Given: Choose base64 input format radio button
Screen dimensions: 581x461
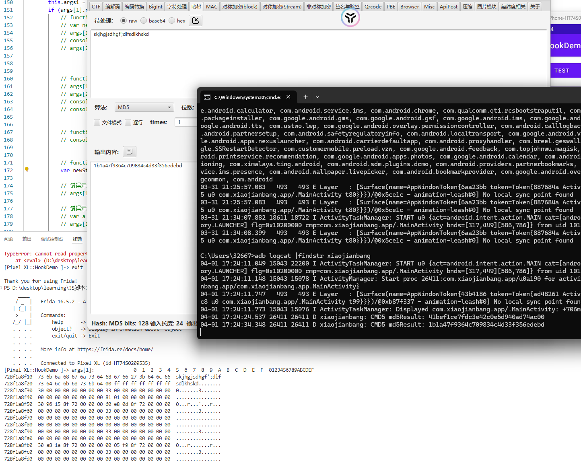Looking at the screenshot, I should pyautogui.click(x=144, y=21).
